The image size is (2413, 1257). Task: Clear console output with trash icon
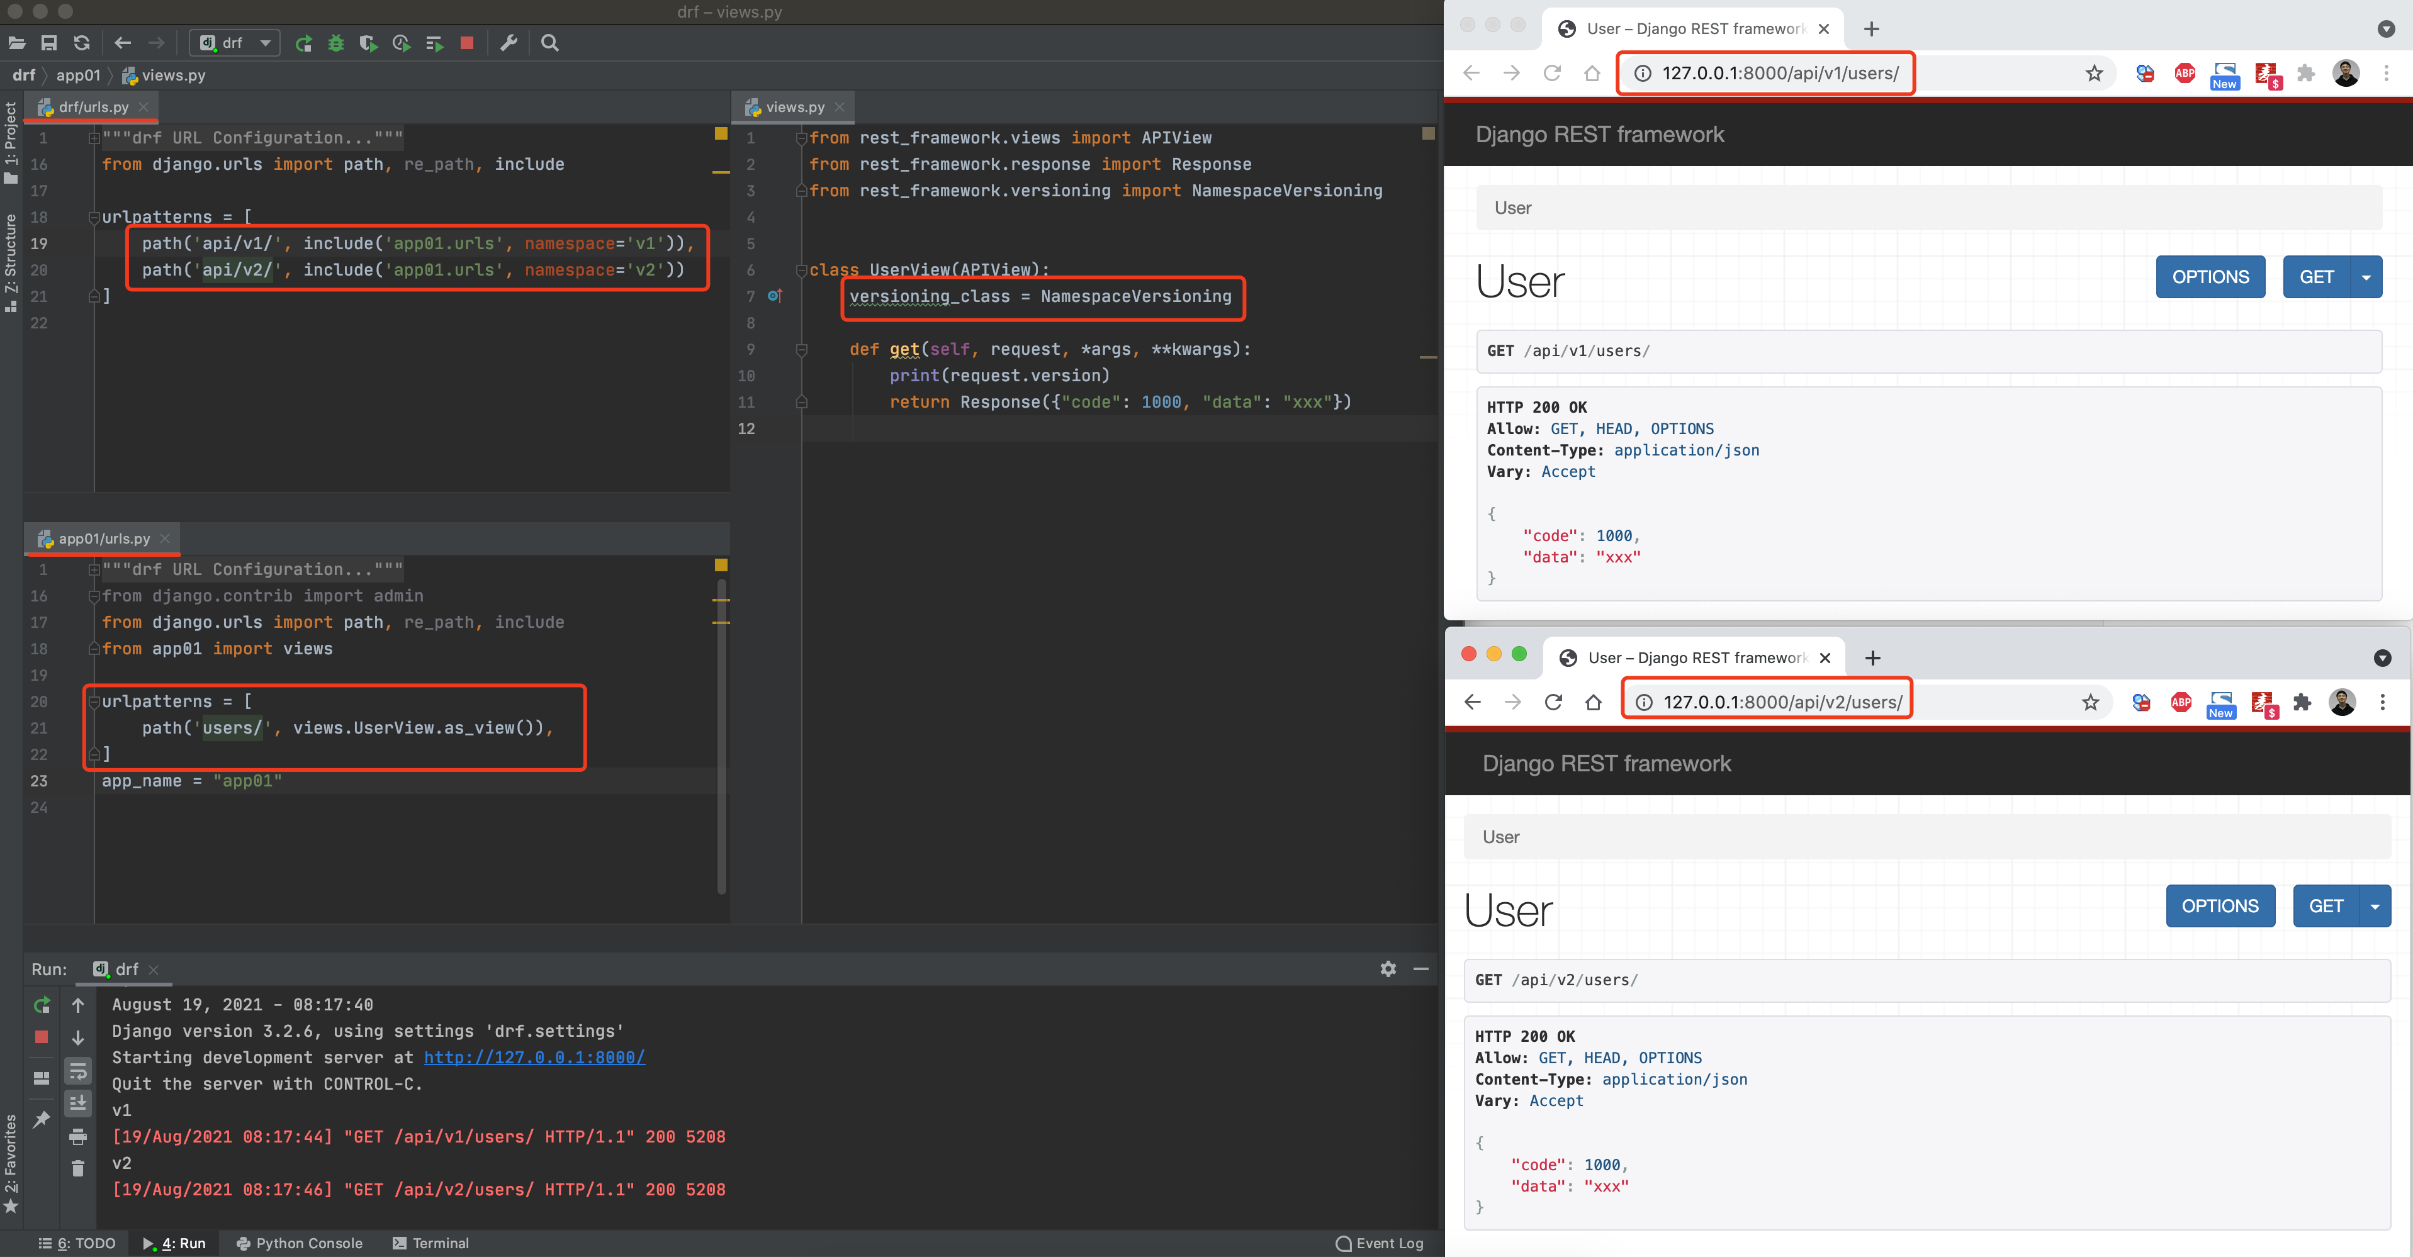pos(78,1169)
